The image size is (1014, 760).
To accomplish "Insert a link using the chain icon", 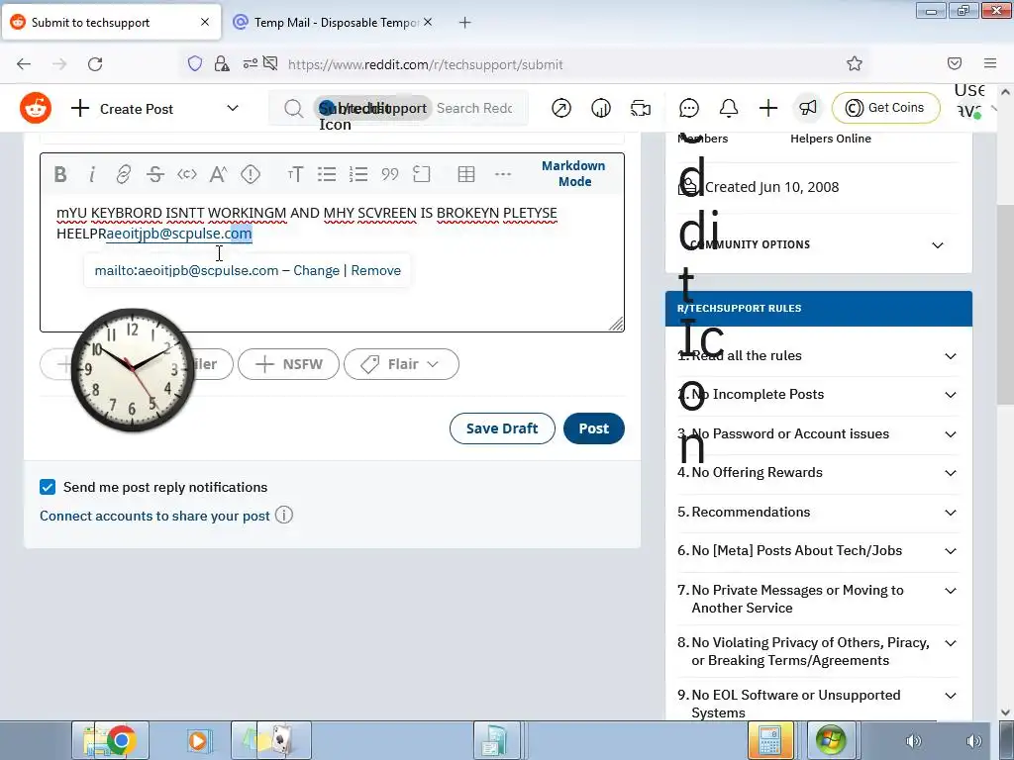I will pyautogui.click(x=123, y=174).
